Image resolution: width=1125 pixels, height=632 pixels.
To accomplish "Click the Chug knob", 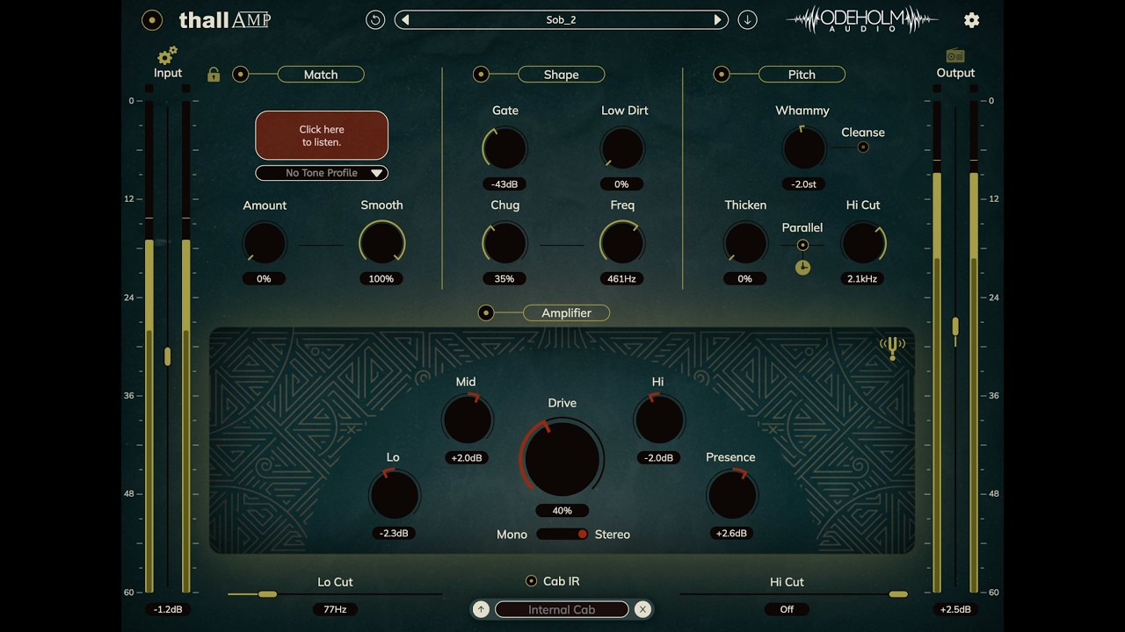I will pyautogui.click(x=505, y=242).
